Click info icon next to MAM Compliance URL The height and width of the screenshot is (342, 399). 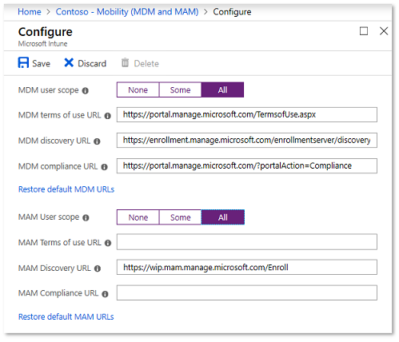tap(105, 294)
